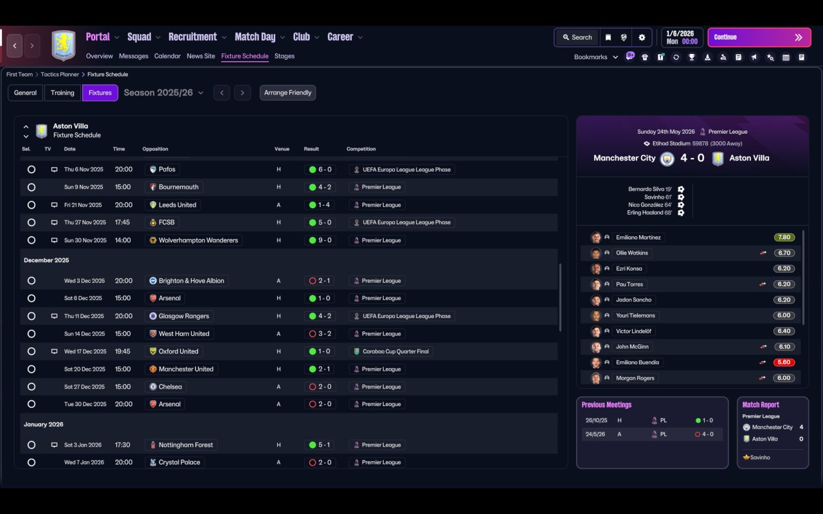Screen dimensions: 823x514
Task: Select the 26/10/25 previous meeting row
Action: point(652,420)
